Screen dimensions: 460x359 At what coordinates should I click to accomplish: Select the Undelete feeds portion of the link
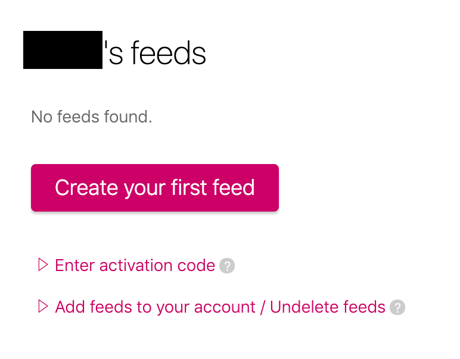[x=327, y=307]
